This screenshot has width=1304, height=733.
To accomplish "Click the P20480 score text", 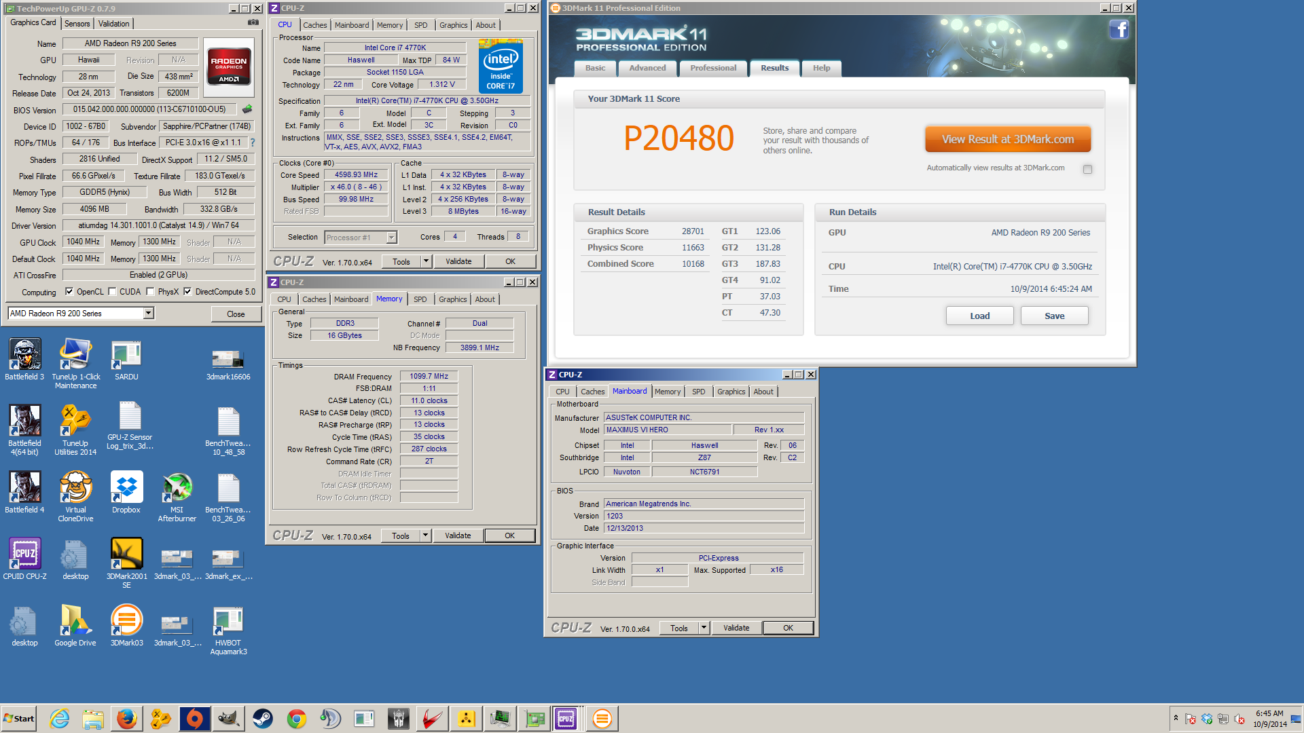I will 678,138.
